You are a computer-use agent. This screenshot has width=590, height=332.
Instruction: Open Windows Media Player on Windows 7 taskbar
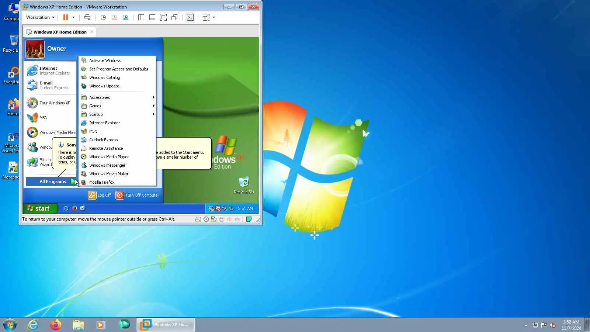coord(101,325)
